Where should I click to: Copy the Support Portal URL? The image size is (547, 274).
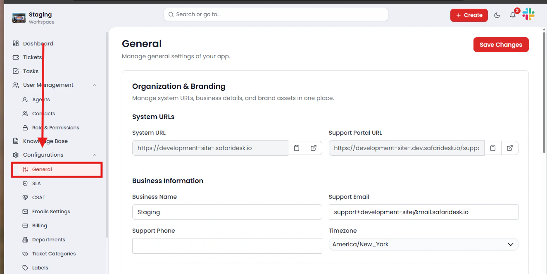pos(493,148)
